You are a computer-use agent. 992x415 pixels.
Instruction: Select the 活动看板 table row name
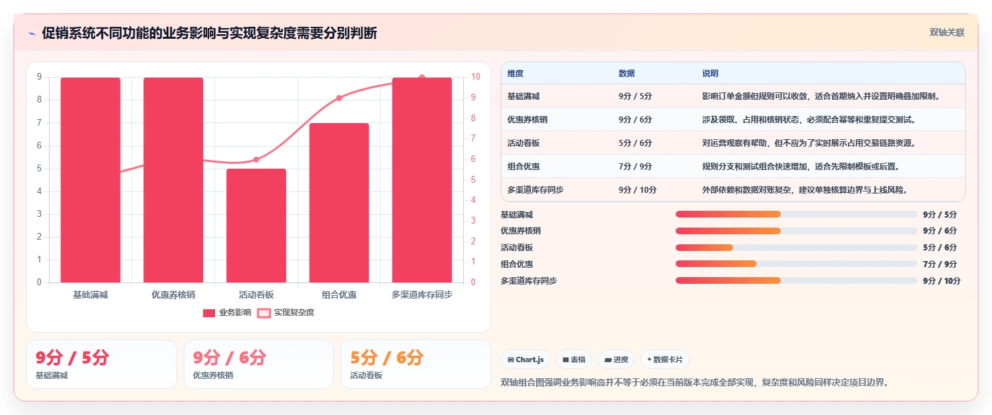[x=523, y=143]
